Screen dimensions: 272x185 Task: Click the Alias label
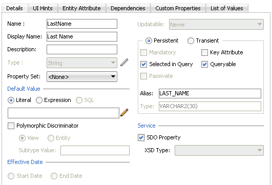[147, 93]
